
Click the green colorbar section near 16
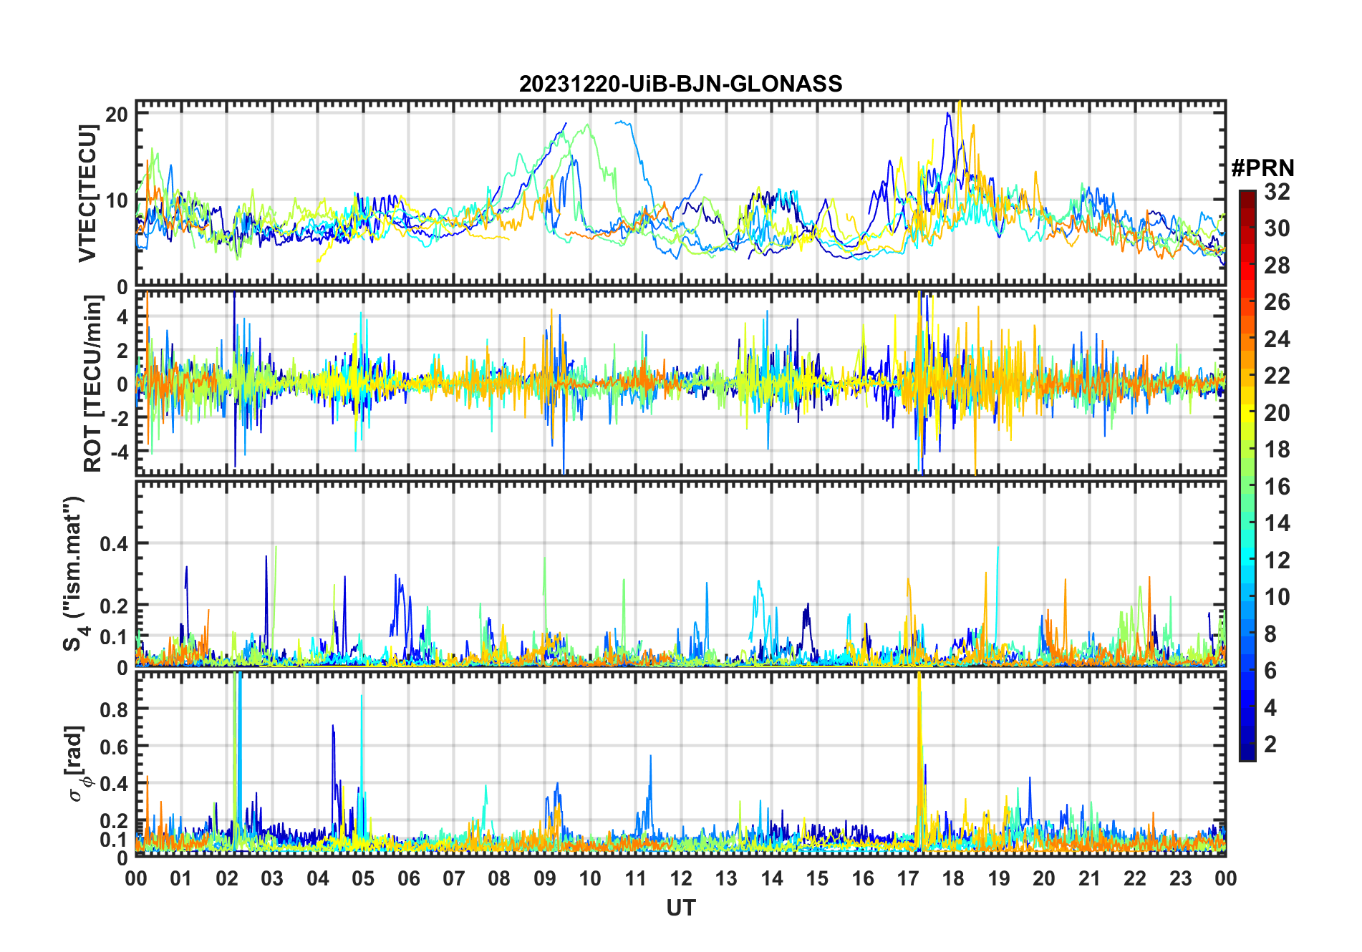click(x=1247, y=487)
